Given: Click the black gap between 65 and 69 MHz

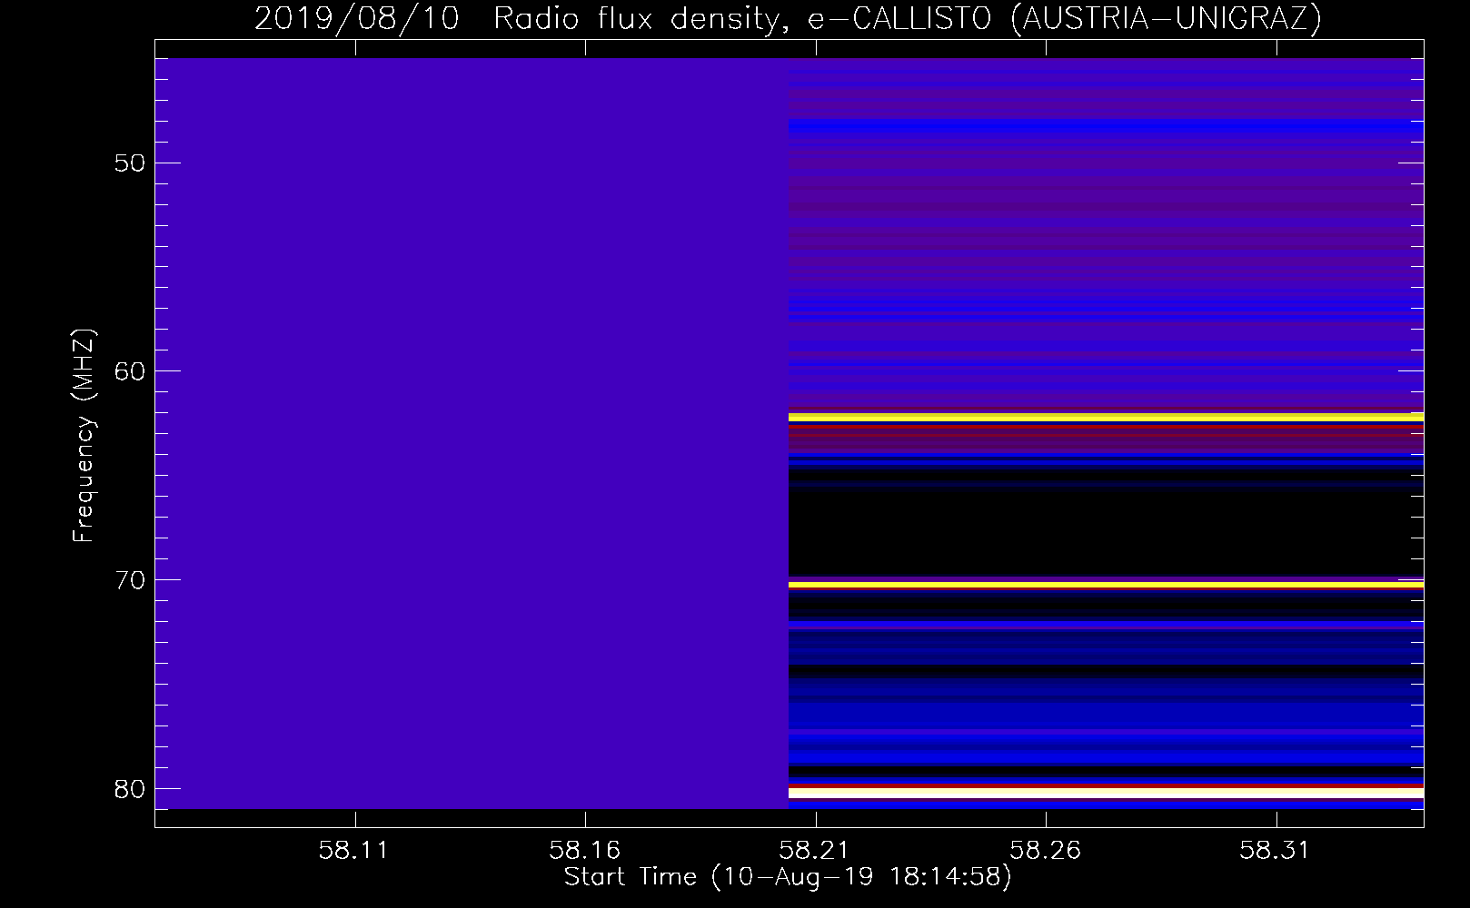Looking at the screenshot, I should (1106, 531).
